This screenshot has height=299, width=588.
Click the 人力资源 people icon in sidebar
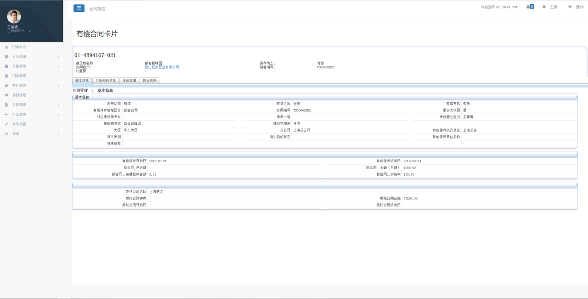point(6,57)
